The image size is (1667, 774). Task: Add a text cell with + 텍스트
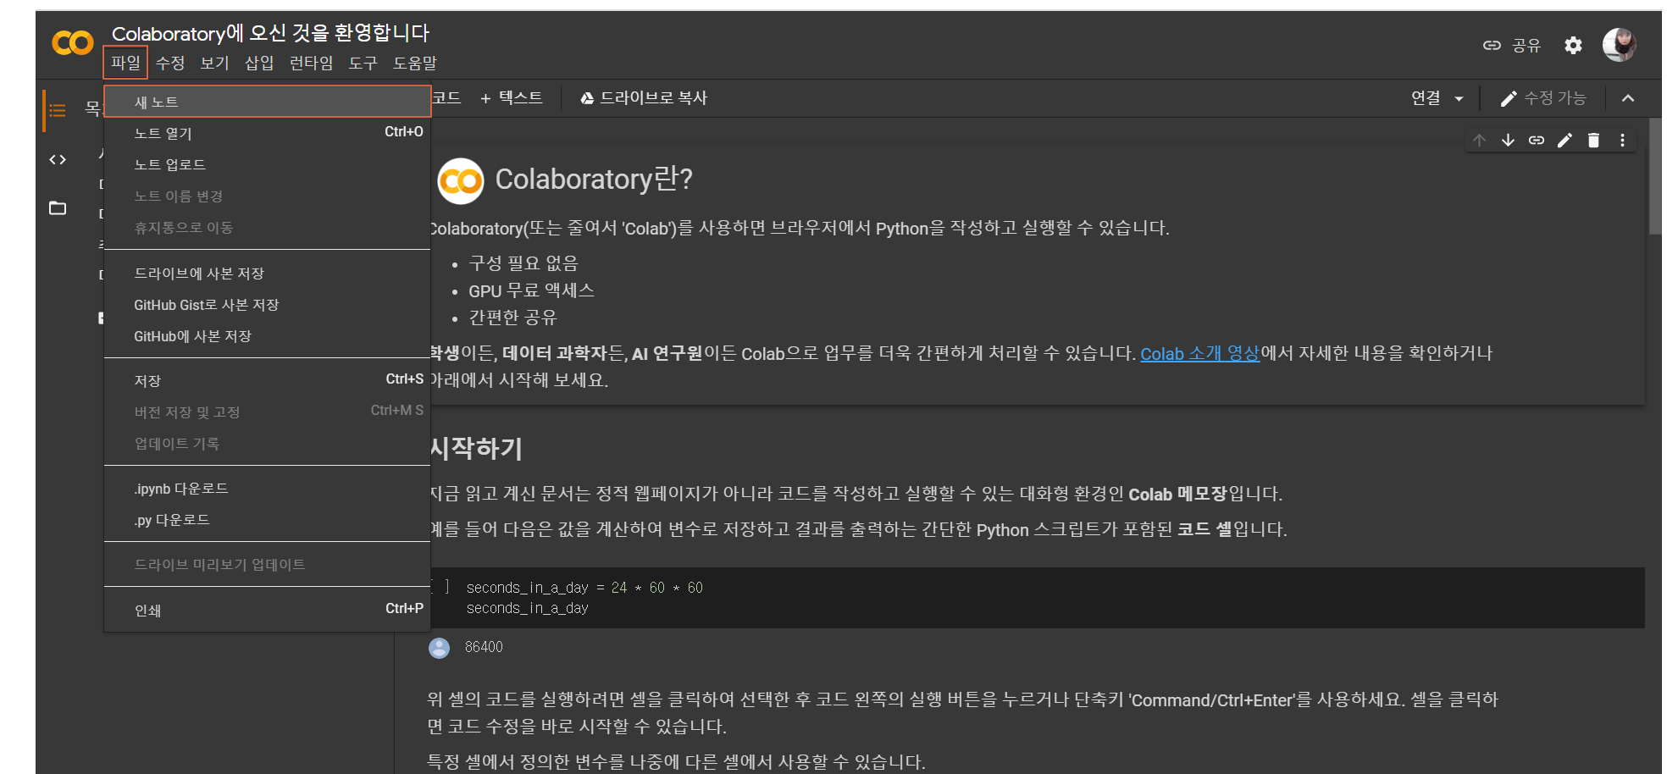[x=512, y=98]
